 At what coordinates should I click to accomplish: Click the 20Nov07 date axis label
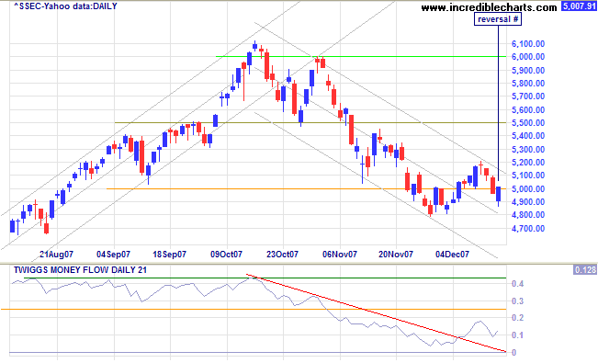point(396,255)
